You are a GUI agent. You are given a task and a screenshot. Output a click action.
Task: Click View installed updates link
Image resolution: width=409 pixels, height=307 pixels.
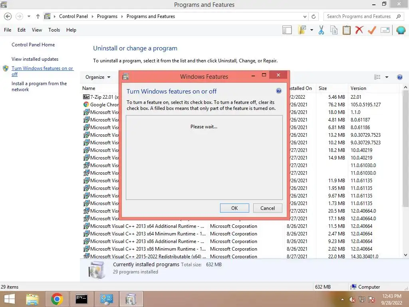pos(35,59)
